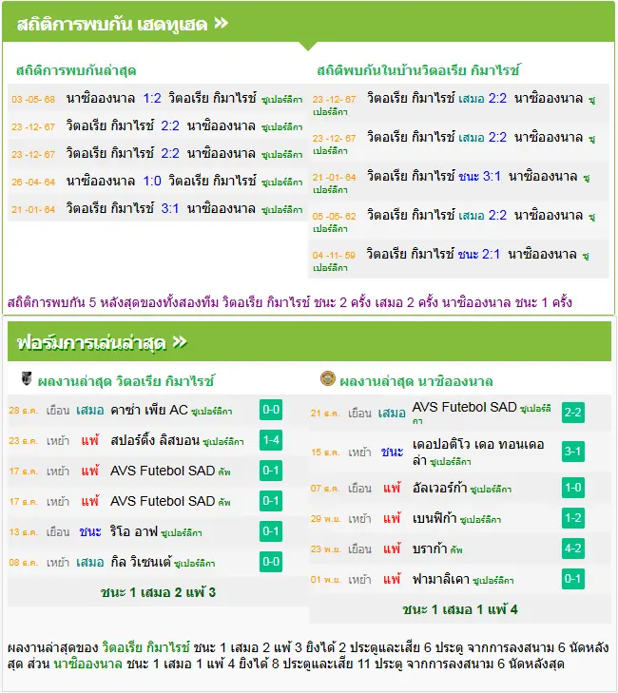
Task: Click the 1:0 score of the 26-04-64 match
Action: point(152,181)
